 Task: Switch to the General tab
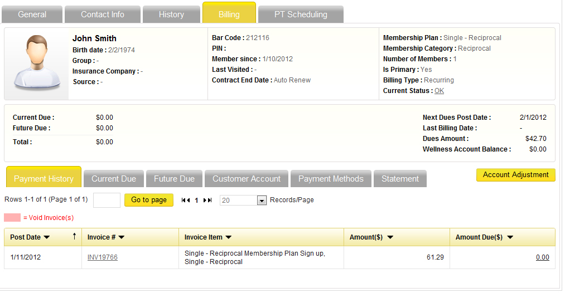coord(32,14)
